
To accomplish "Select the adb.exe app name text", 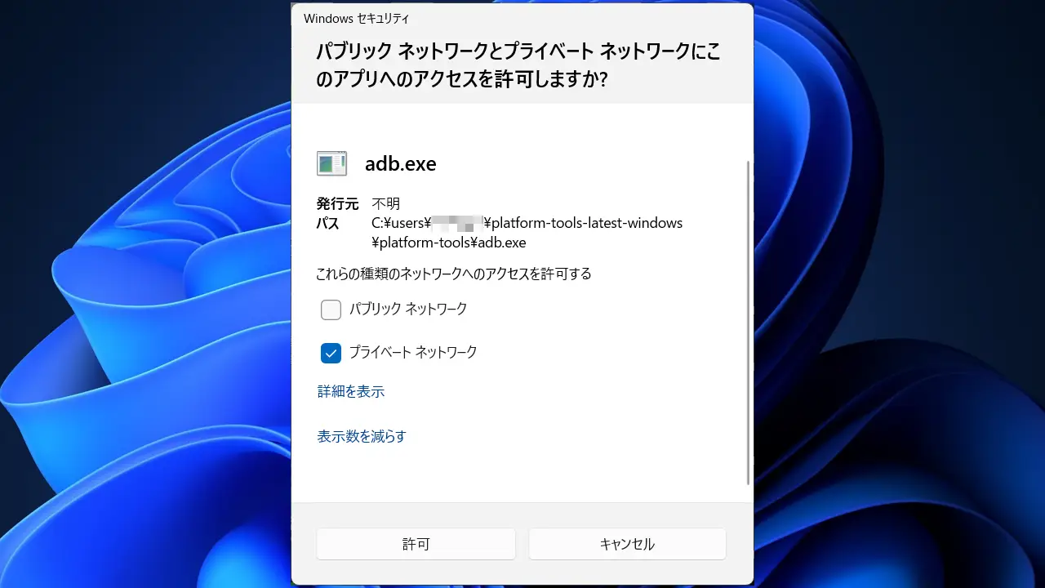I will (x=400, y=164).
